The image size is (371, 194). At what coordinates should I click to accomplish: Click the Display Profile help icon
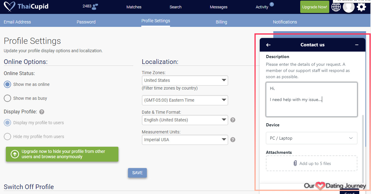coord(42,112)
